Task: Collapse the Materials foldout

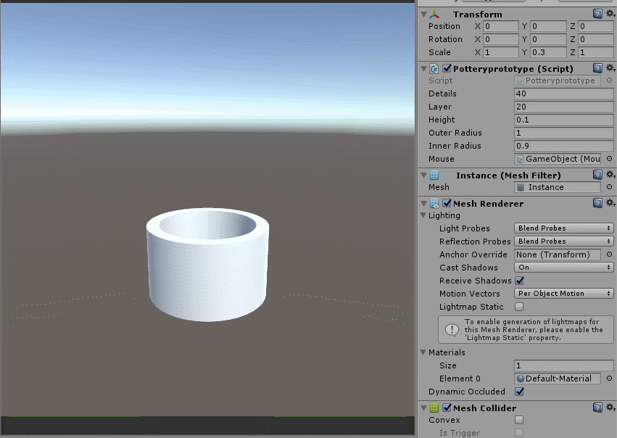Action: click(423, 352)
